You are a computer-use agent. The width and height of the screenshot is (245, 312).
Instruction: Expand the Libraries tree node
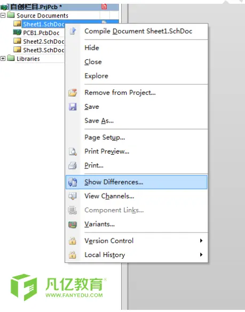3,58
